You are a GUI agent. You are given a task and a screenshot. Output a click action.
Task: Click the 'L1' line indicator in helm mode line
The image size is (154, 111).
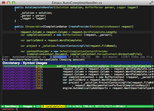38,106
